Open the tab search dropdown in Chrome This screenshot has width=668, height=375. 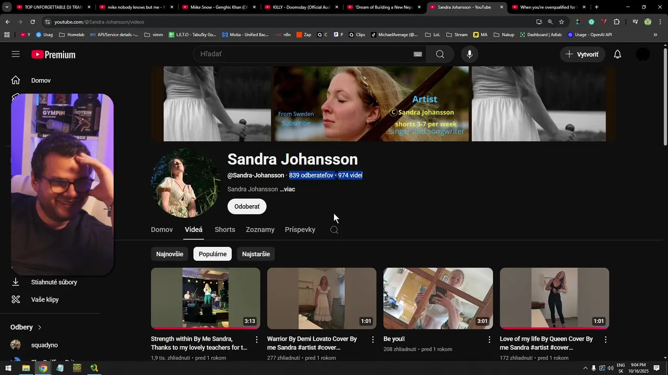tap(7, 7)
